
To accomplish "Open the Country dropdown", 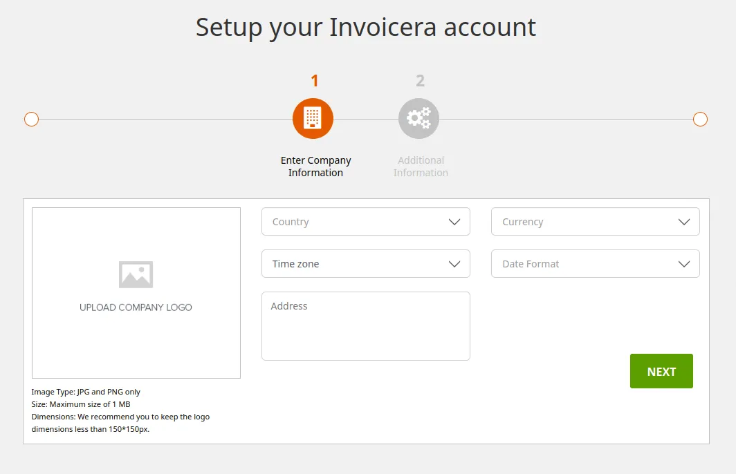I will 366,222.
